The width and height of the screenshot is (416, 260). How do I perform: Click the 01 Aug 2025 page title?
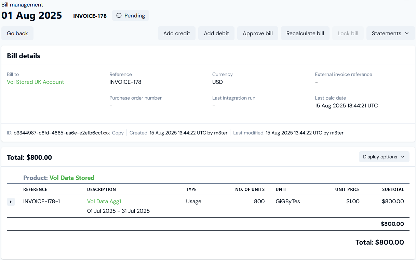click(x=32, y=15)
